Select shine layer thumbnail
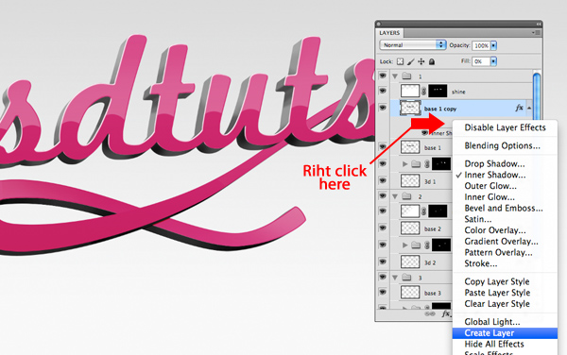The image size is (567, 355). click(x=409, y=92)
